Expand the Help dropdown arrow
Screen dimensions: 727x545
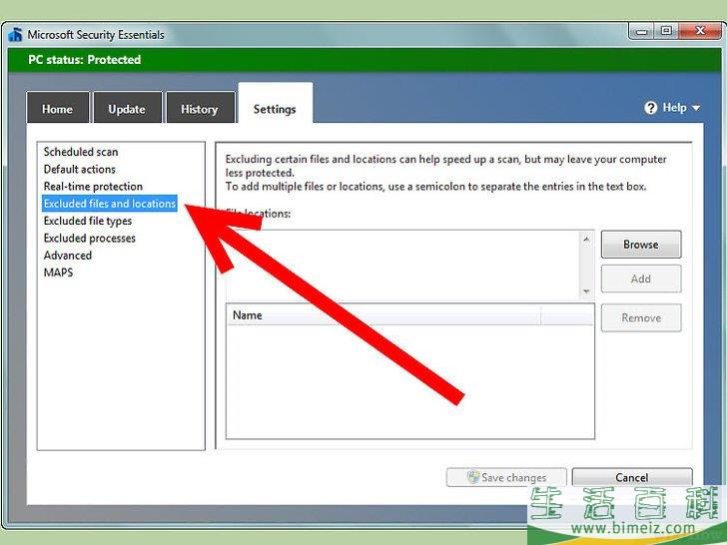(x=696, y=108)
